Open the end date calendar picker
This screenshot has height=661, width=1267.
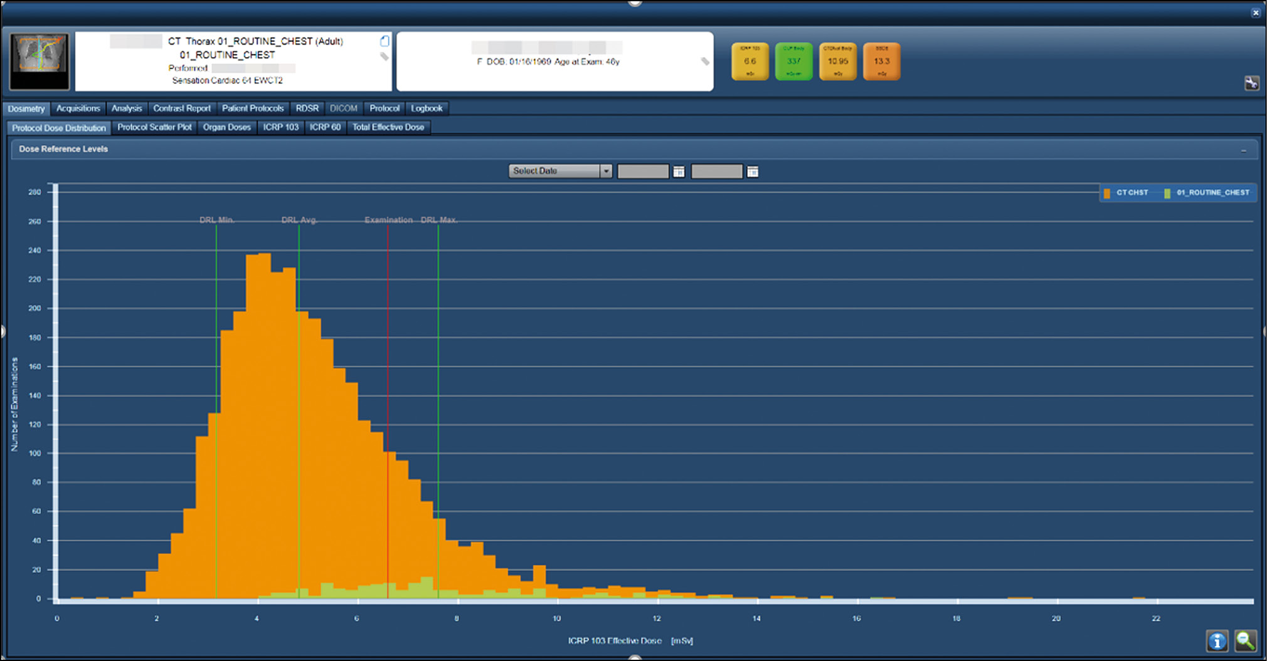(753, 172)
